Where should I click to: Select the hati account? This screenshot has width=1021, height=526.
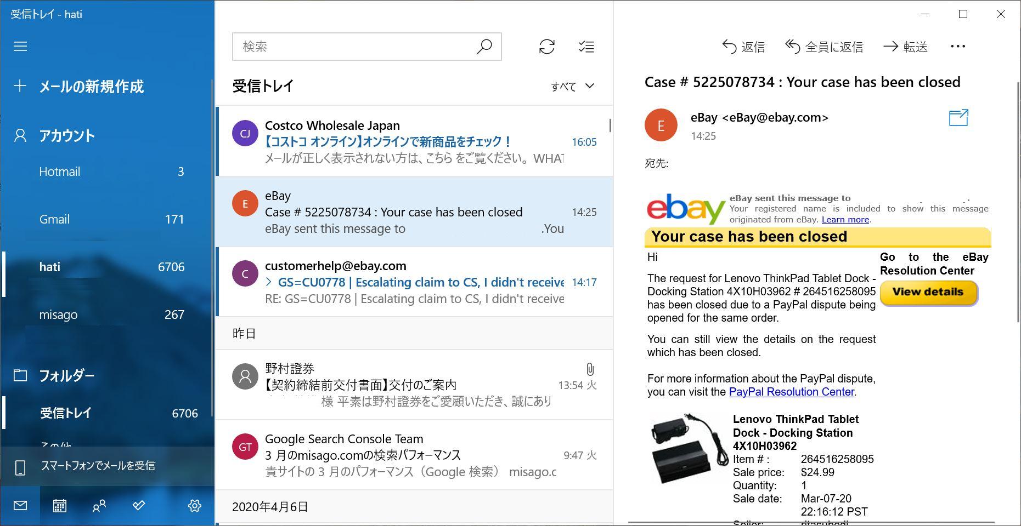click(x=107, y=267)
